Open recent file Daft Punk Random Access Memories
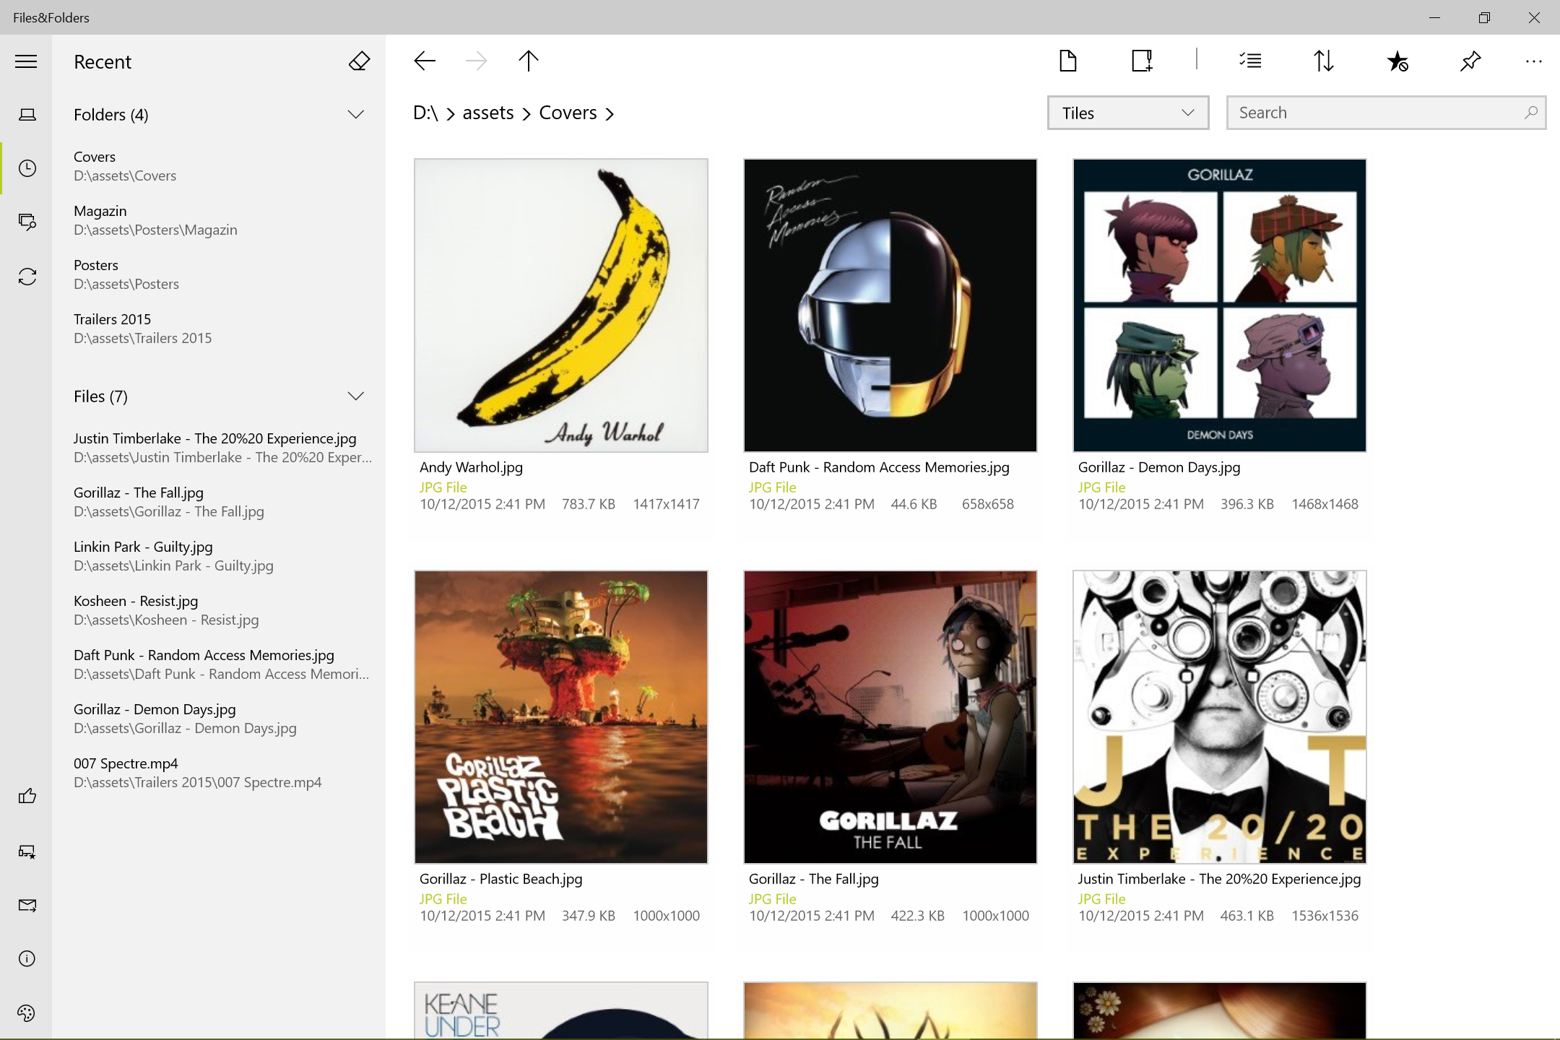This screenshot has width=1560, height=1040. 219,664
